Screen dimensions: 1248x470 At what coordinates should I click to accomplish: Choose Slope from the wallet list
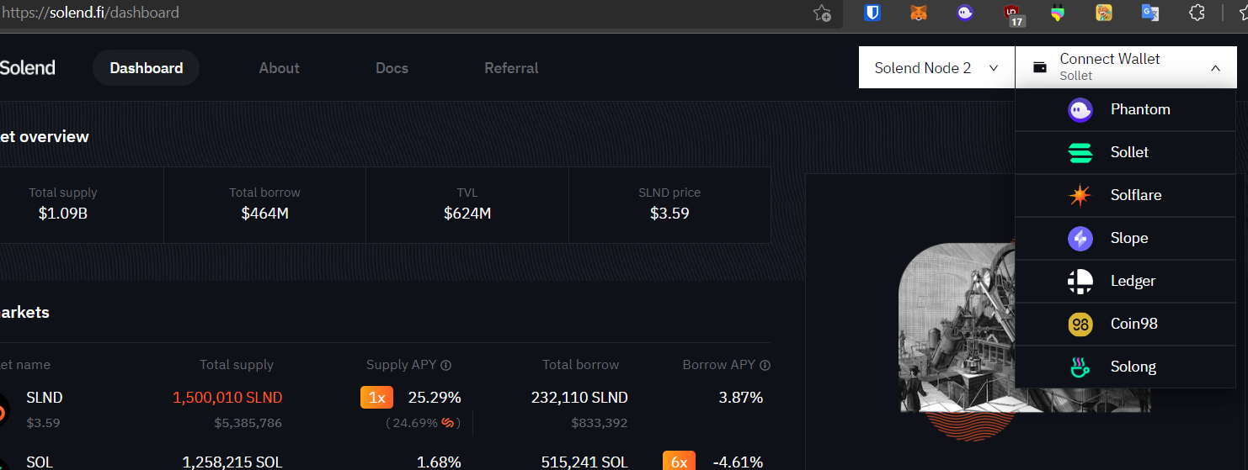coord(1126,238)
